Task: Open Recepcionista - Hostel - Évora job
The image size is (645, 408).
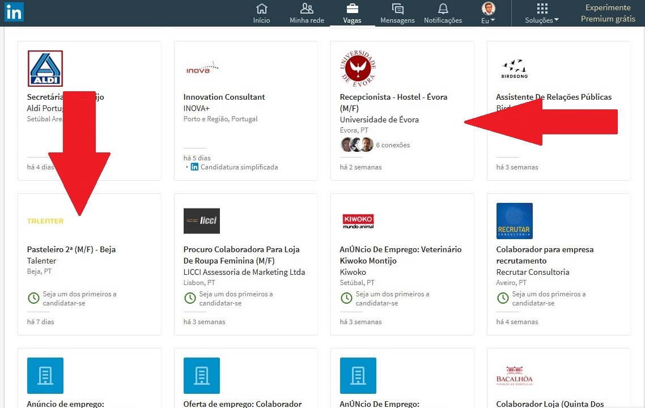Action: click(x=393, y=103)
